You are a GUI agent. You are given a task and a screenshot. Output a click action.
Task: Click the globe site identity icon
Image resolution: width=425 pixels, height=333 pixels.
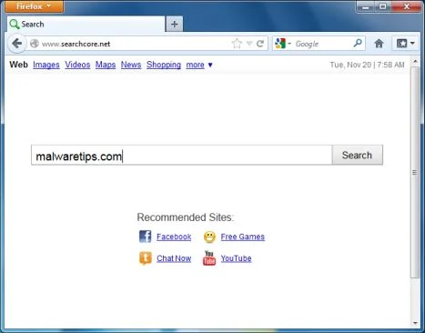pos(35,44)
